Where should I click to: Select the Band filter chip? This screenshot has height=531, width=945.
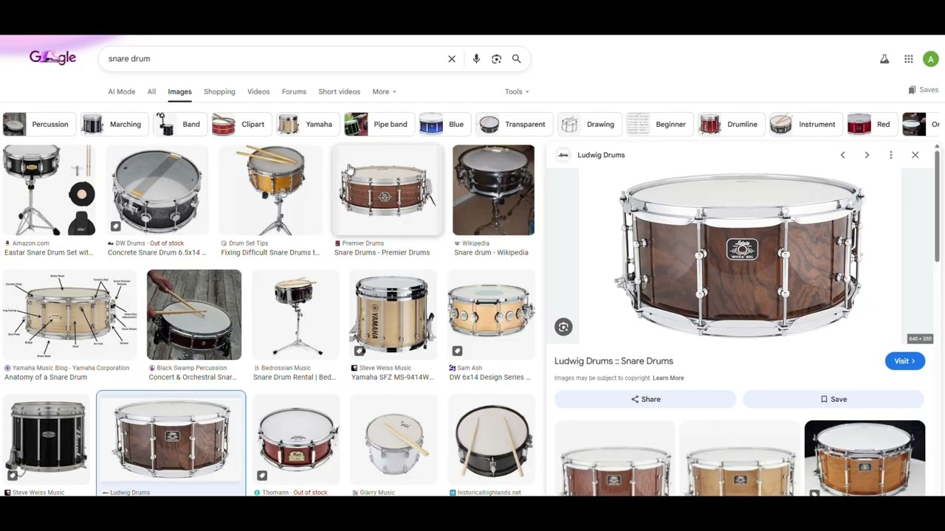[x=179, y=124]
